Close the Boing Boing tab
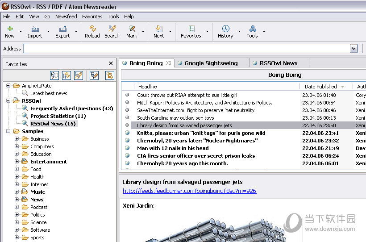The image size is (366, 242). 169,63
